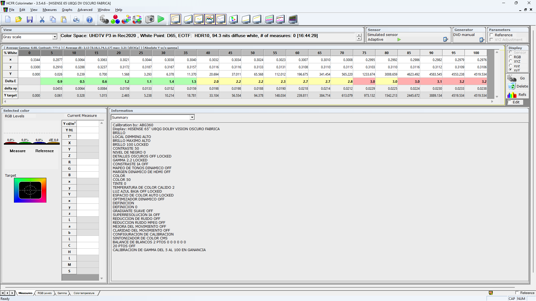Open the Window menu
The width and height of the screenshot is (536, 301).
104,9
